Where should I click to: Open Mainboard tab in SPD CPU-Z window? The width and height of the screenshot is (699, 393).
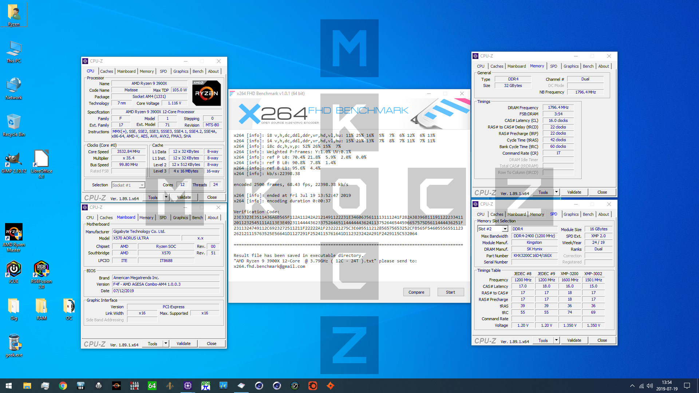point(517,214)
